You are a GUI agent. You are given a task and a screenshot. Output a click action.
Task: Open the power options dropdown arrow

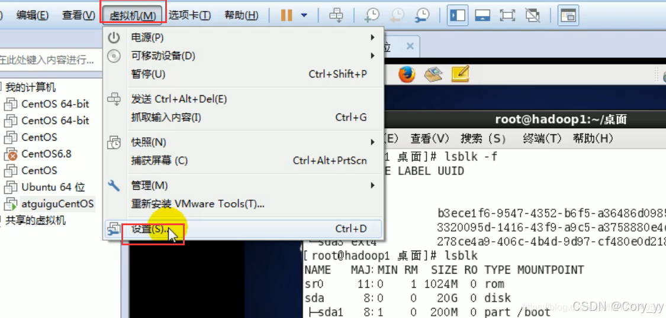pyautogui.click(x=304, y=16)
